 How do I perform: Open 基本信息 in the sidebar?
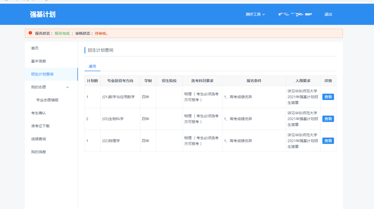(38, 61)
